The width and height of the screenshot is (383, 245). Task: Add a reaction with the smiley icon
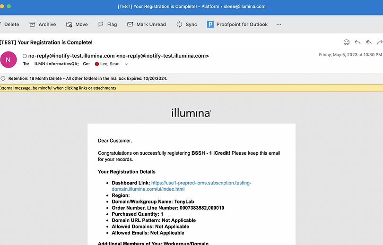tap(347, 42)
